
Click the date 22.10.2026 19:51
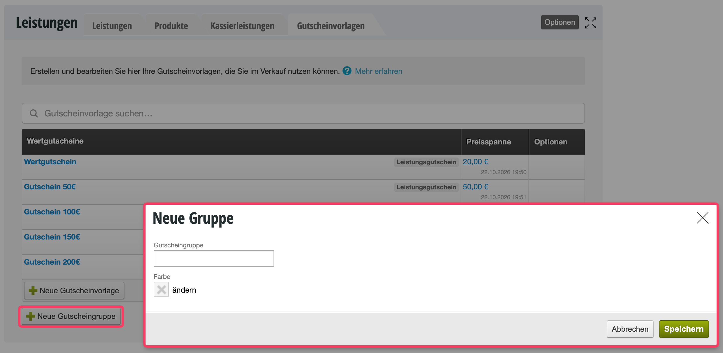pyautogui.click(x=504, y=197)
